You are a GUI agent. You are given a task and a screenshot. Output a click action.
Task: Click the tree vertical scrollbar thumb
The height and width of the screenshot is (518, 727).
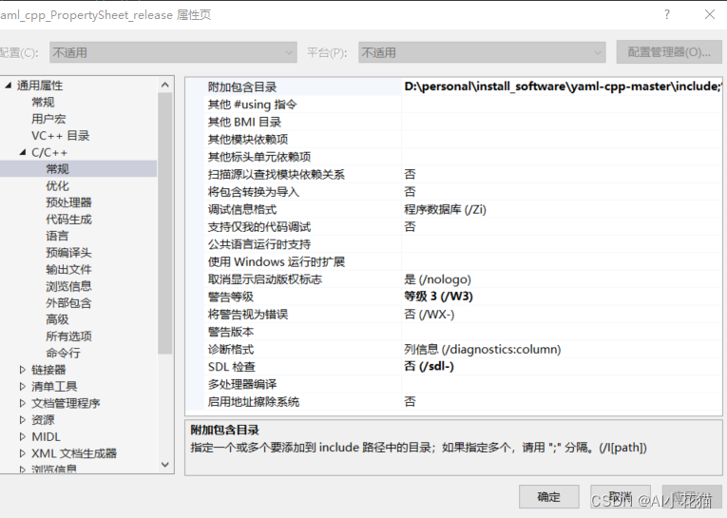pos(164,223)
